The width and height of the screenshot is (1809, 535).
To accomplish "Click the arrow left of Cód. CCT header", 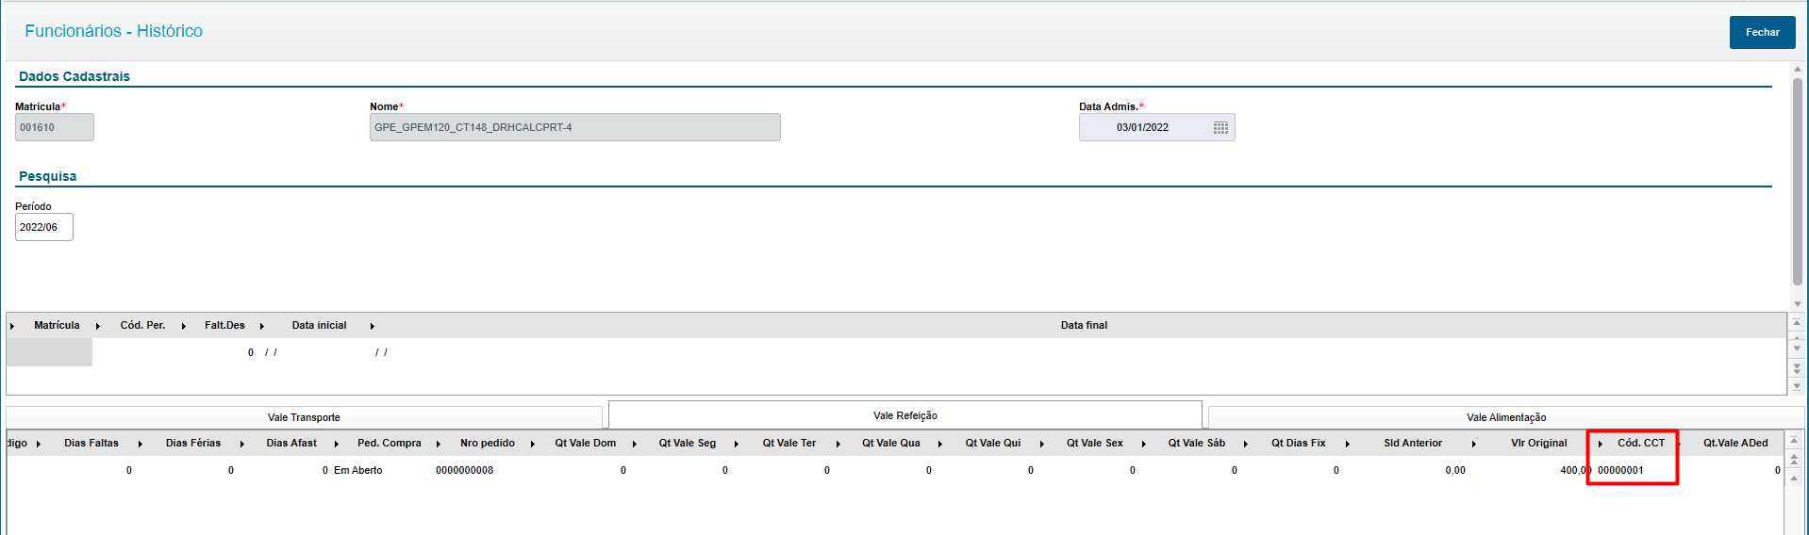I will [x=1601, y=444].
